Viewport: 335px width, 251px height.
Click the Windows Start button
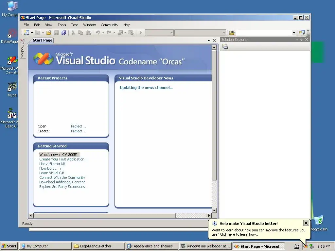click(9, 246)
